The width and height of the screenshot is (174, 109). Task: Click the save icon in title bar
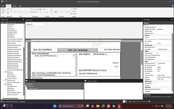click(2, 2)
